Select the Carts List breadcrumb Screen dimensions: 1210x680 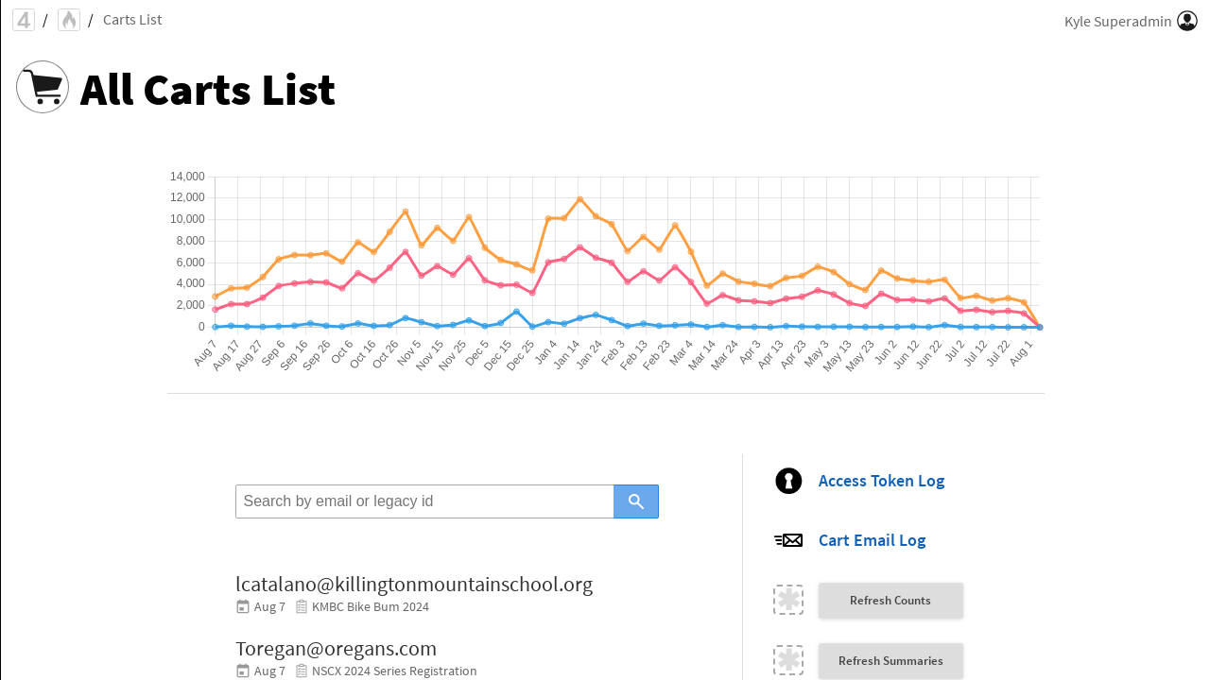tap(132, 20)
